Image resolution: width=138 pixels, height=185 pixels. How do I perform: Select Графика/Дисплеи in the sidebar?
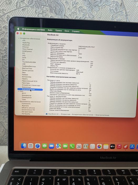pyautogui.click(x=29, y=66)
